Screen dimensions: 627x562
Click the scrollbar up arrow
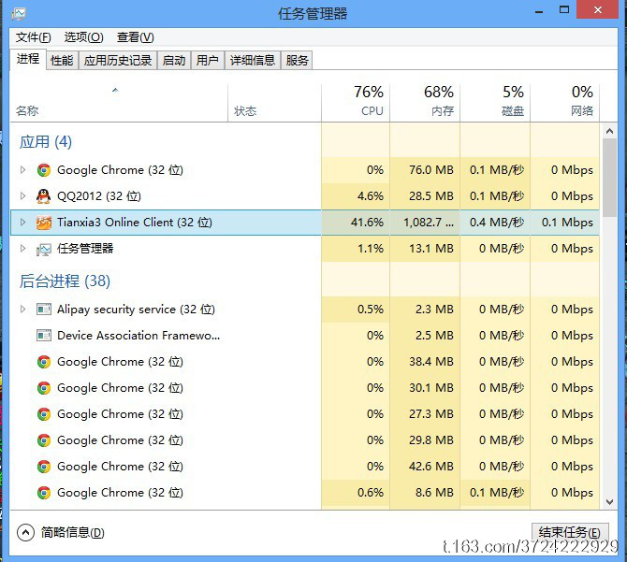pos(609,131)
